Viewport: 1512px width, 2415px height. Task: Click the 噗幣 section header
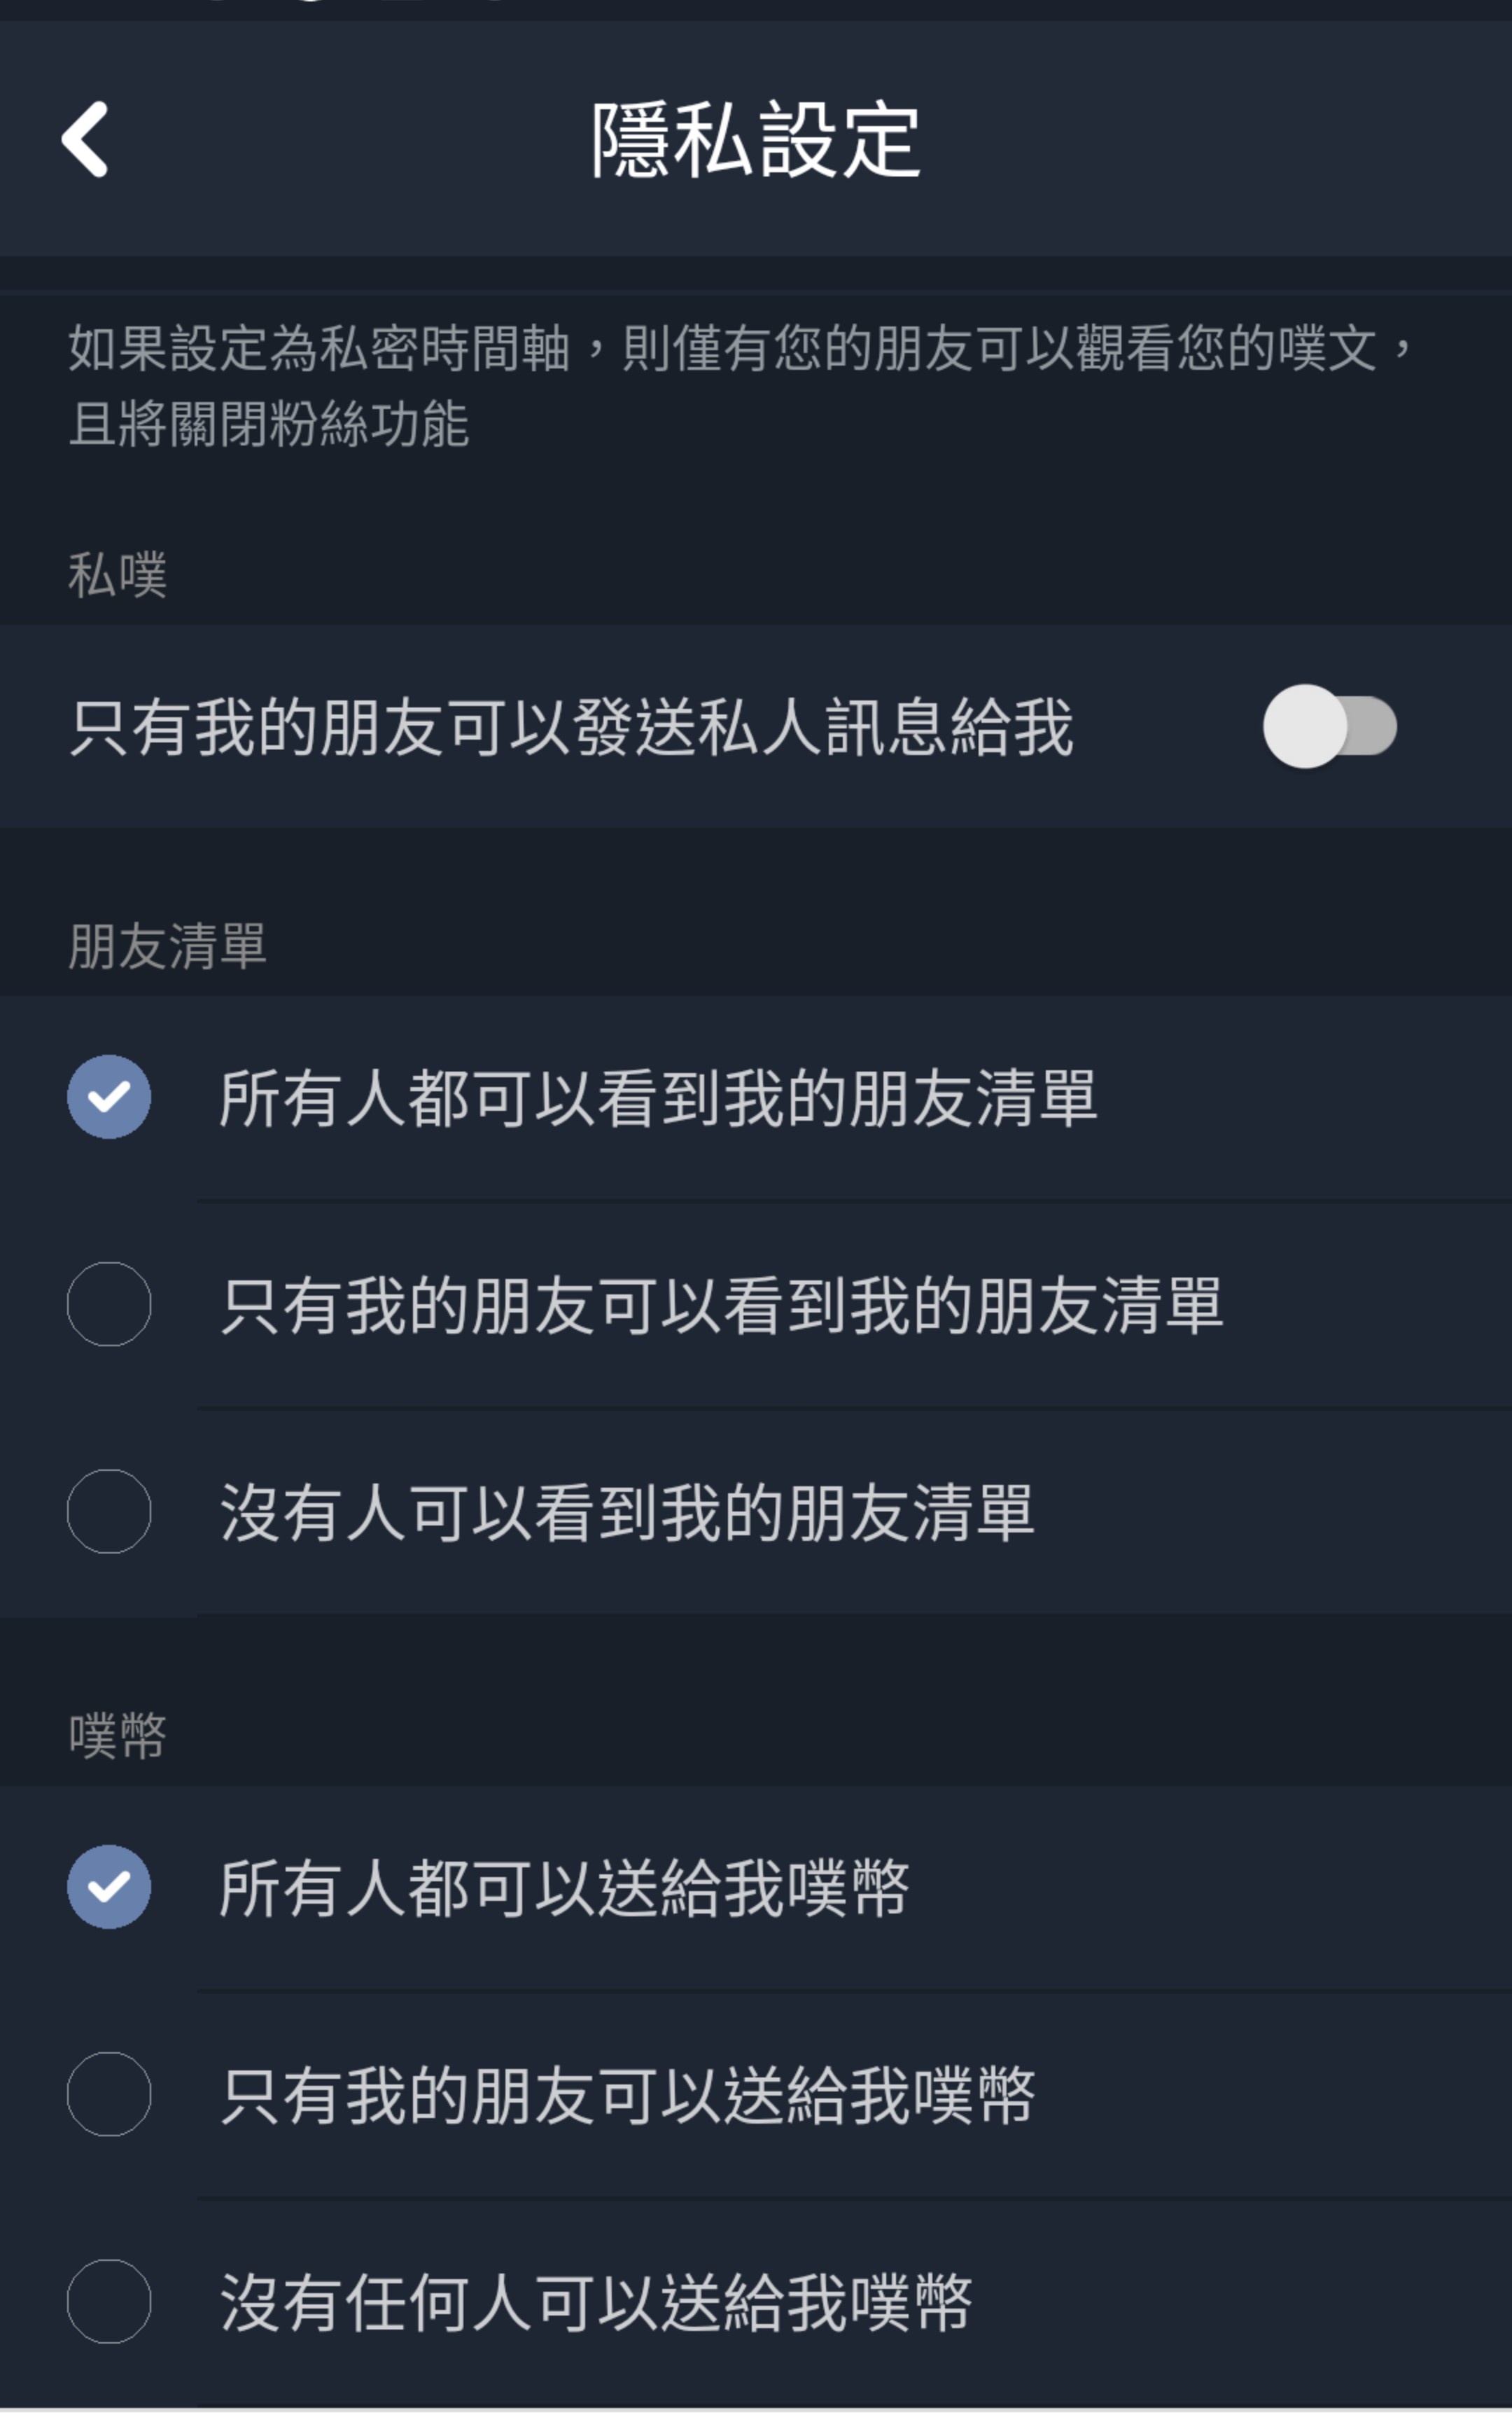coord(117,1736)
